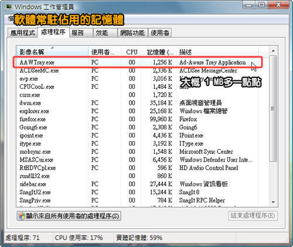The image size is (293, 247).
Task: Sort by 影像名稱 column header
Action: pos(52,52)
